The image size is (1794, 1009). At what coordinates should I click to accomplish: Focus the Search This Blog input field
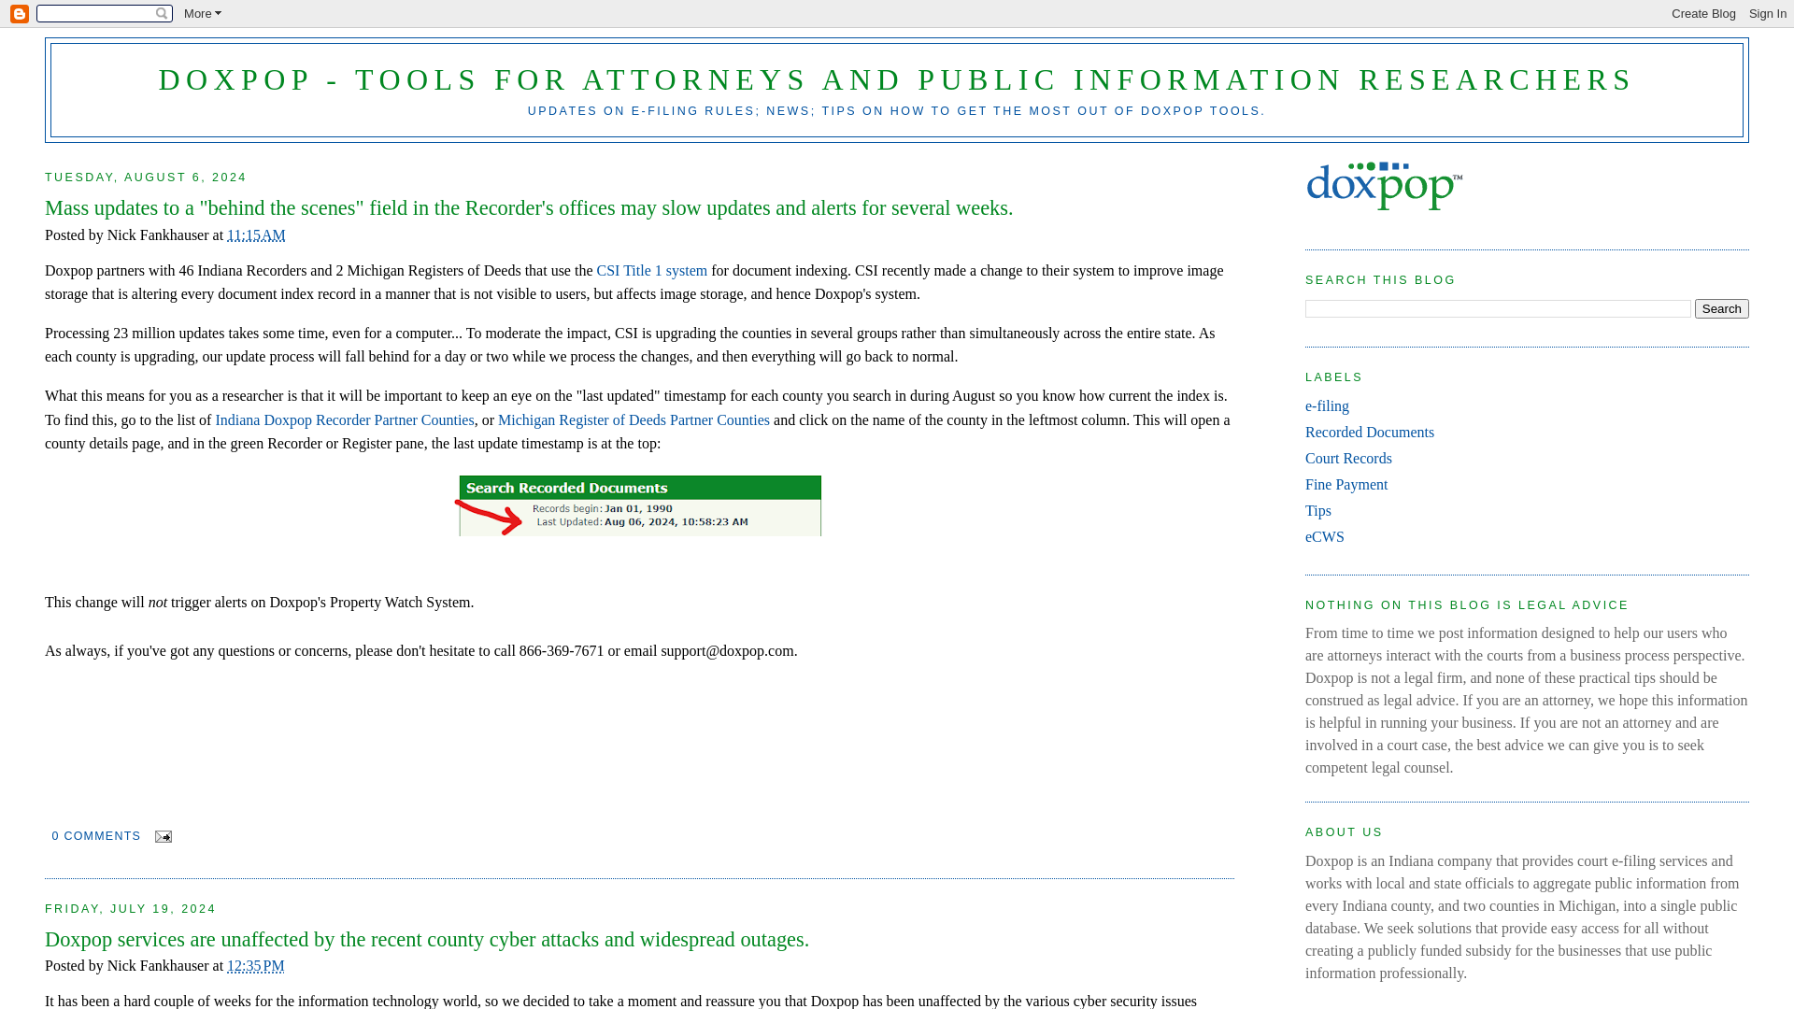coord(1498,308)
